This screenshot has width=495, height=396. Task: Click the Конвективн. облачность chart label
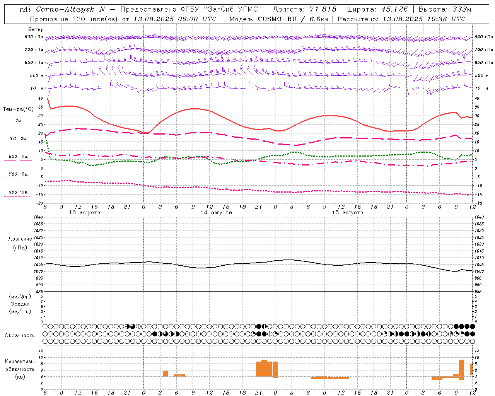point(20,365)
